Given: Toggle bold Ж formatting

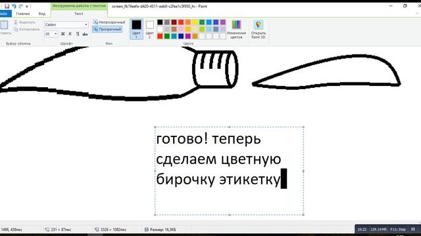Looking at the screenshot, I should click(x=62, y=34).
